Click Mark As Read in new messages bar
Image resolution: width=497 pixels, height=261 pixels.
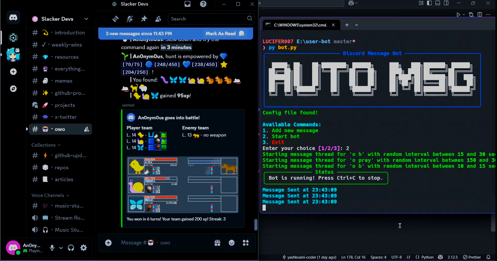225,33
